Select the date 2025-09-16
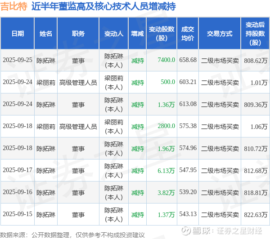 (x=18, y=192)
